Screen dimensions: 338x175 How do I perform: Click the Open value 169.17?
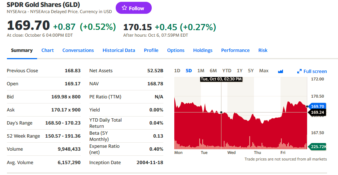coord(73,84)
